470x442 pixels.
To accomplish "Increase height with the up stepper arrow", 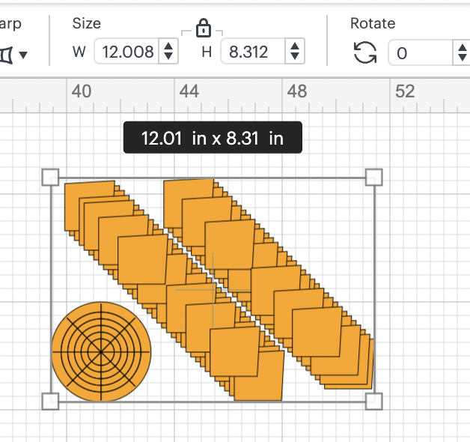I will coord(295,46).
